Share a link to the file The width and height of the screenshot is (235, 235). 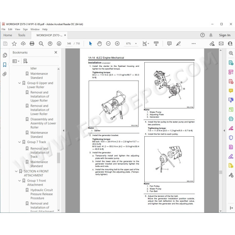212,44
